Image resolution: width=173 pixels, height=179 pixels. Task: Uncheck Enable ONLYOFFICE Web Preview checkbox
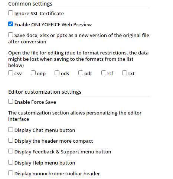(x=10, y=24)
